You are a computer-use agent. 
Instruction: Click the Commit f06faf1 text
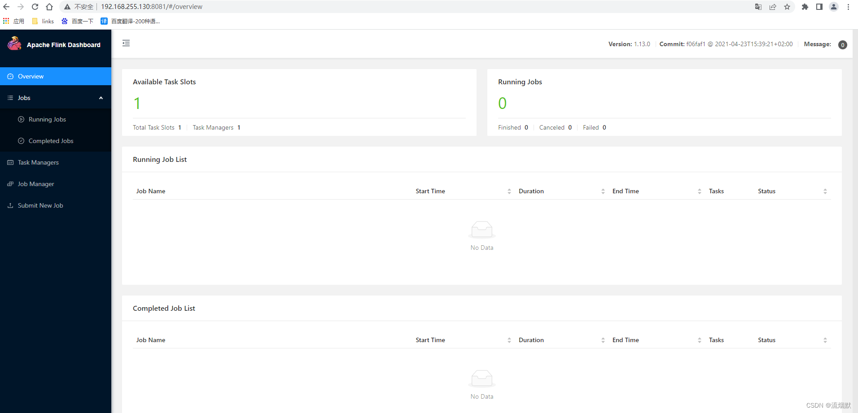[x=726, y=44]
